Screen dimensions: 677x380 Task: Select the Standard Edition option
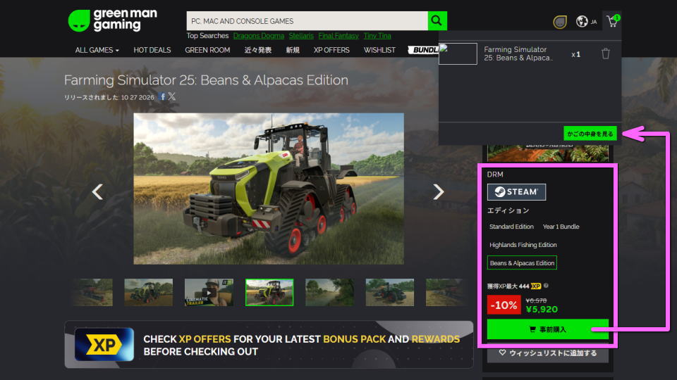tap(511, 227)
